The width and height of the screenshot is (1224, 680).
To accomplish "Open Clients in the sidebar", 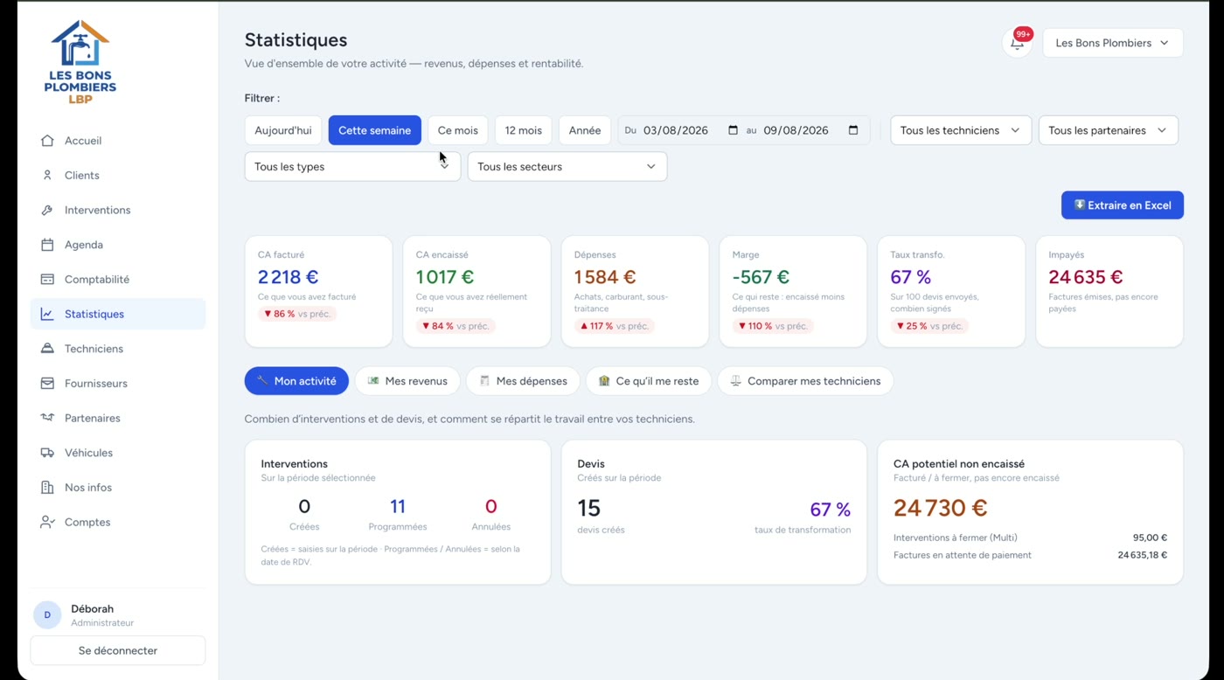I will [118, 176].
